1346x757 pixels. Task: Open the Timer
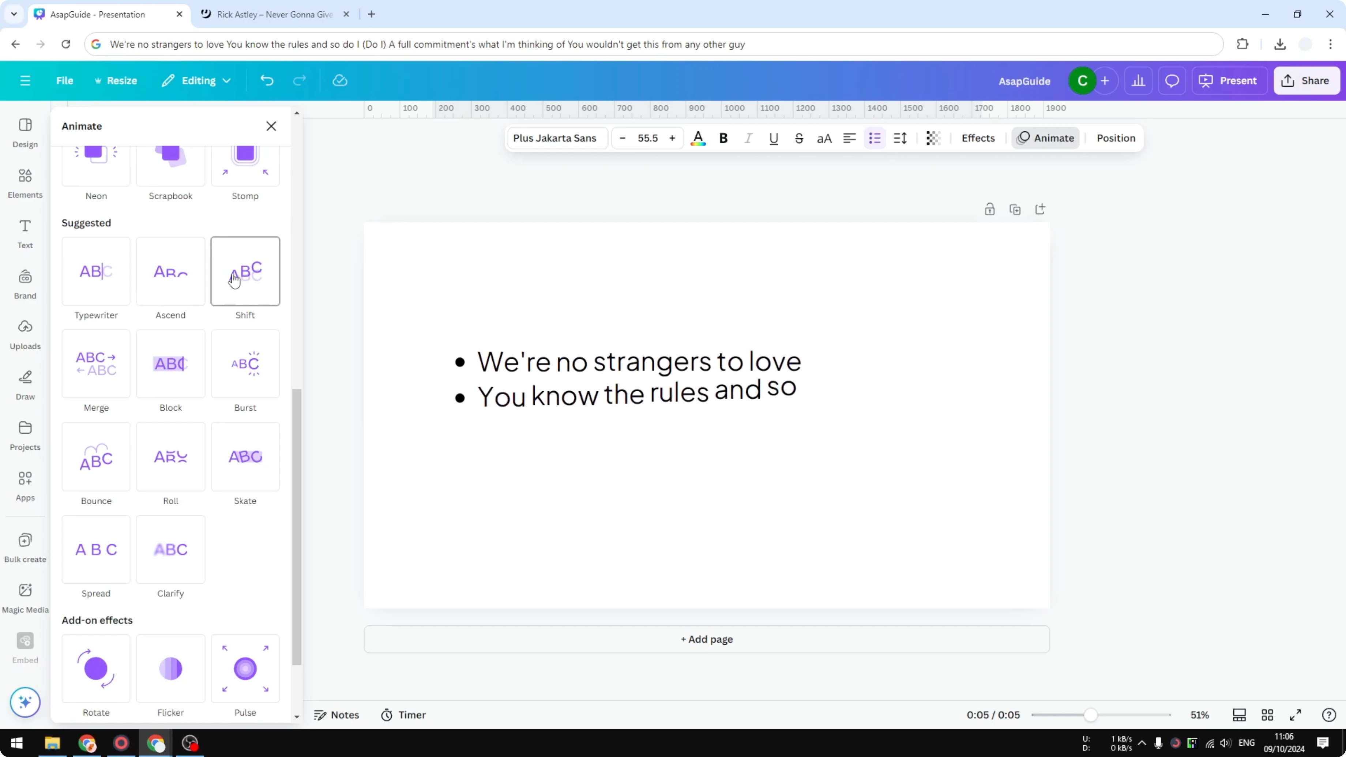403,715
